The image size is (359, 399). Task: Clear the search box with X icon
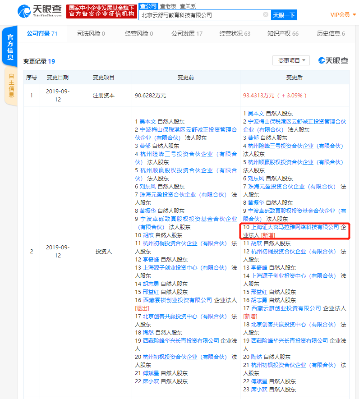coord(266,15)
